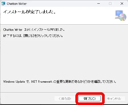This screenshot has height=105, width=128.
Task: Click the キャンセル cancel button
Action: click(114, 98)
